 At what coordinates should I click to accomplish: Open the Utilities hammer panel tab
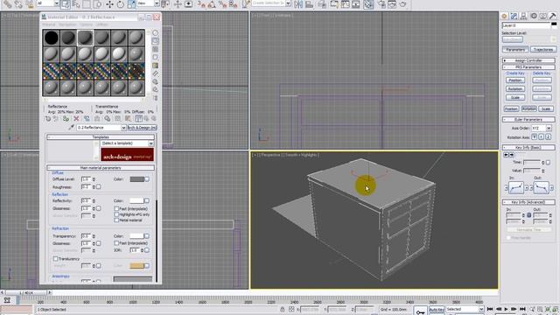pyautogui.click(x=553, y=16)
